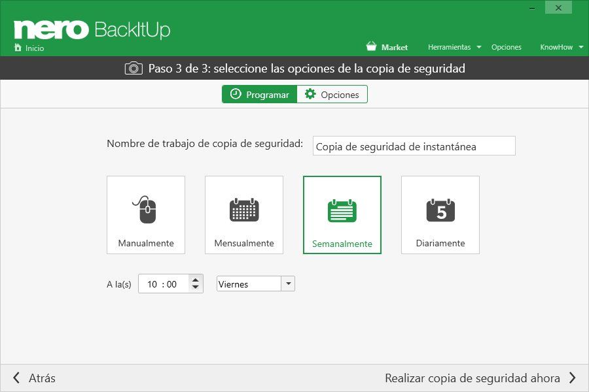This screenshot has height=392, width=589.
Task: Click Realizar copia de seguridad ahora
Action: click(x=480, y=378)
